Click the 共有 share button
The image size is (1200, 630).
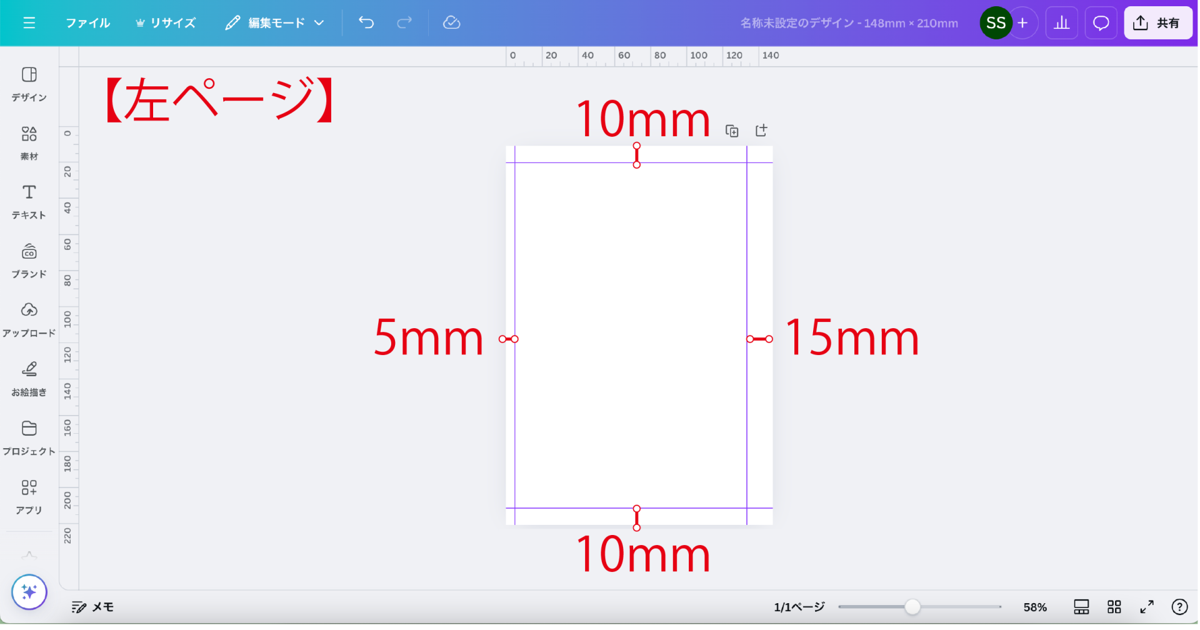(1157, 23)
